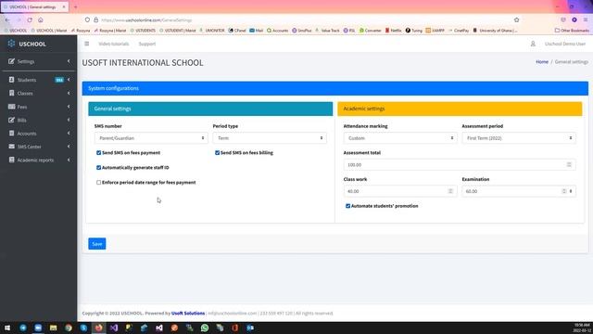Open Video tutorials link

click(x=113, y=44)
